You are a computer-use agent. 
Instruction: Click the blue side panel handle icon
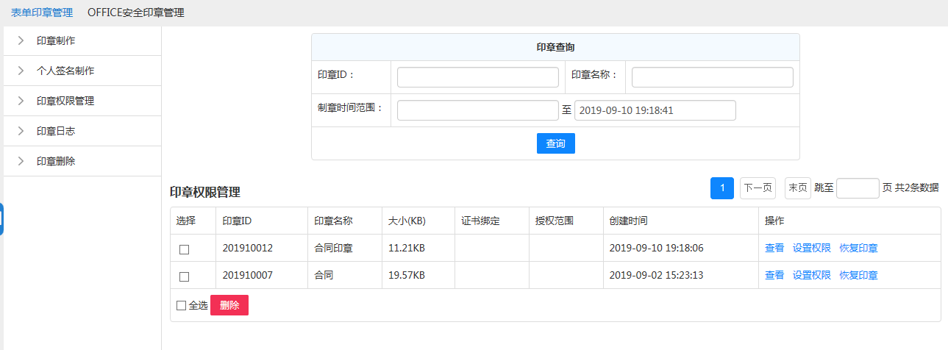pyautogui.click(x=1, y=218)
